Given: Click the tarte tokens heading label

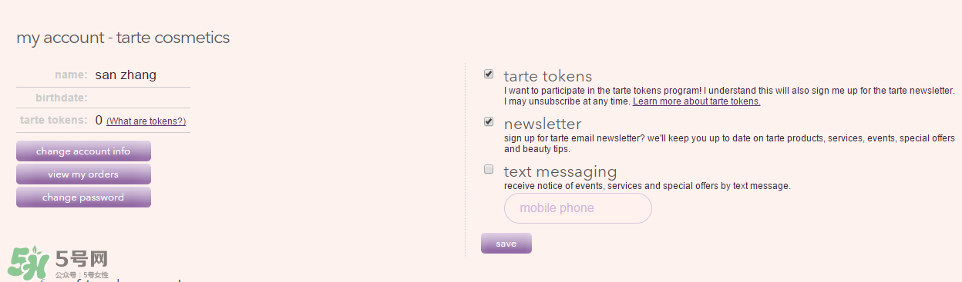Looking at the screenshot, I should pos(548,76).
